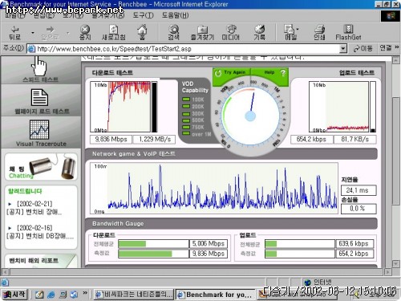
Task: Open the 2002-02-21 벤치비 장애 notice
Action: coord(34,208)
